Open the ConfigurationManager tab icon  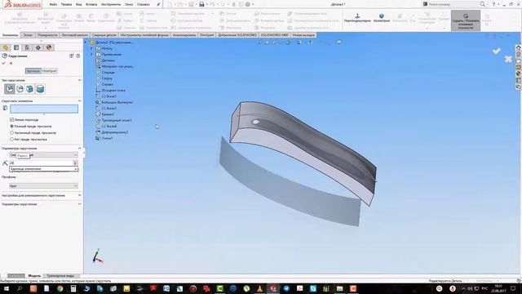coord(27,47)
